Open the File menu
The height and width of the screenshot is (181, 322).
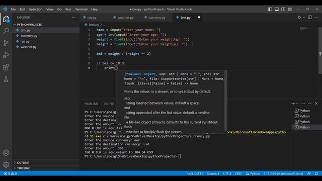pyautogui.click(x=14, y=9)
